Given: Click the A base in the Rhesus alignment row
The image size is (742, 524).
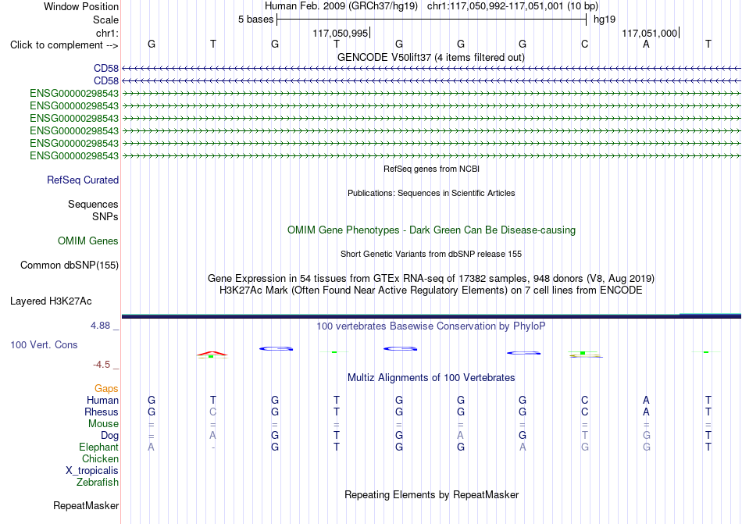Looking at the screenshot, I should coord(647,412).
